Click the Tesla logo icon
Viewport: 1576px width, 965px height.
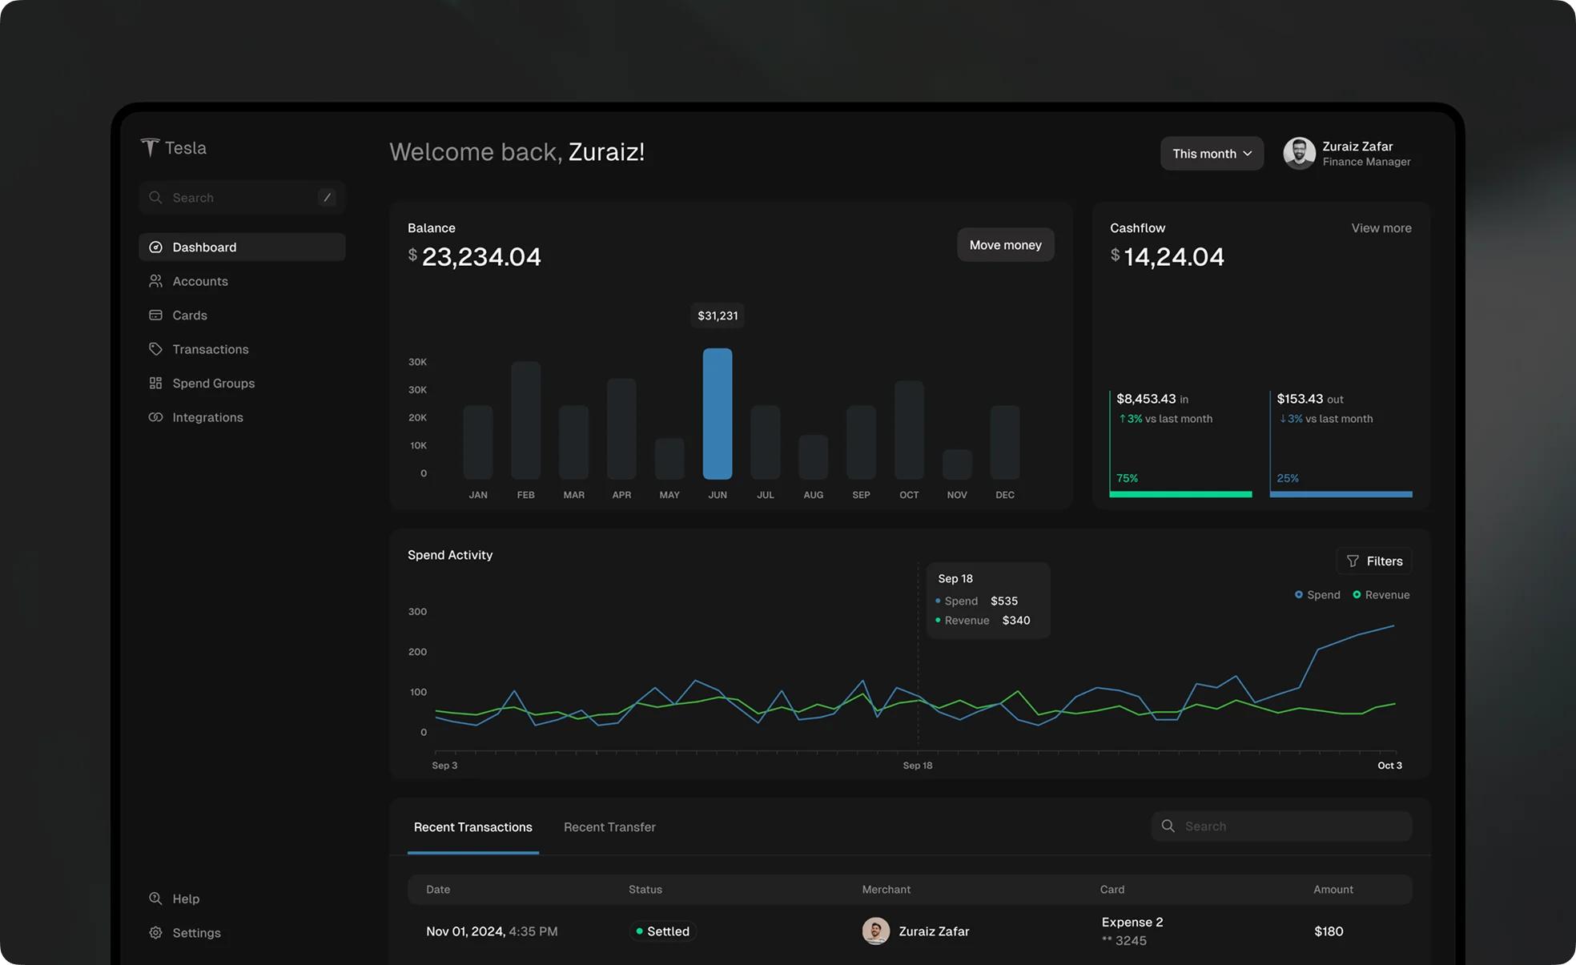[x=150, y=147]
